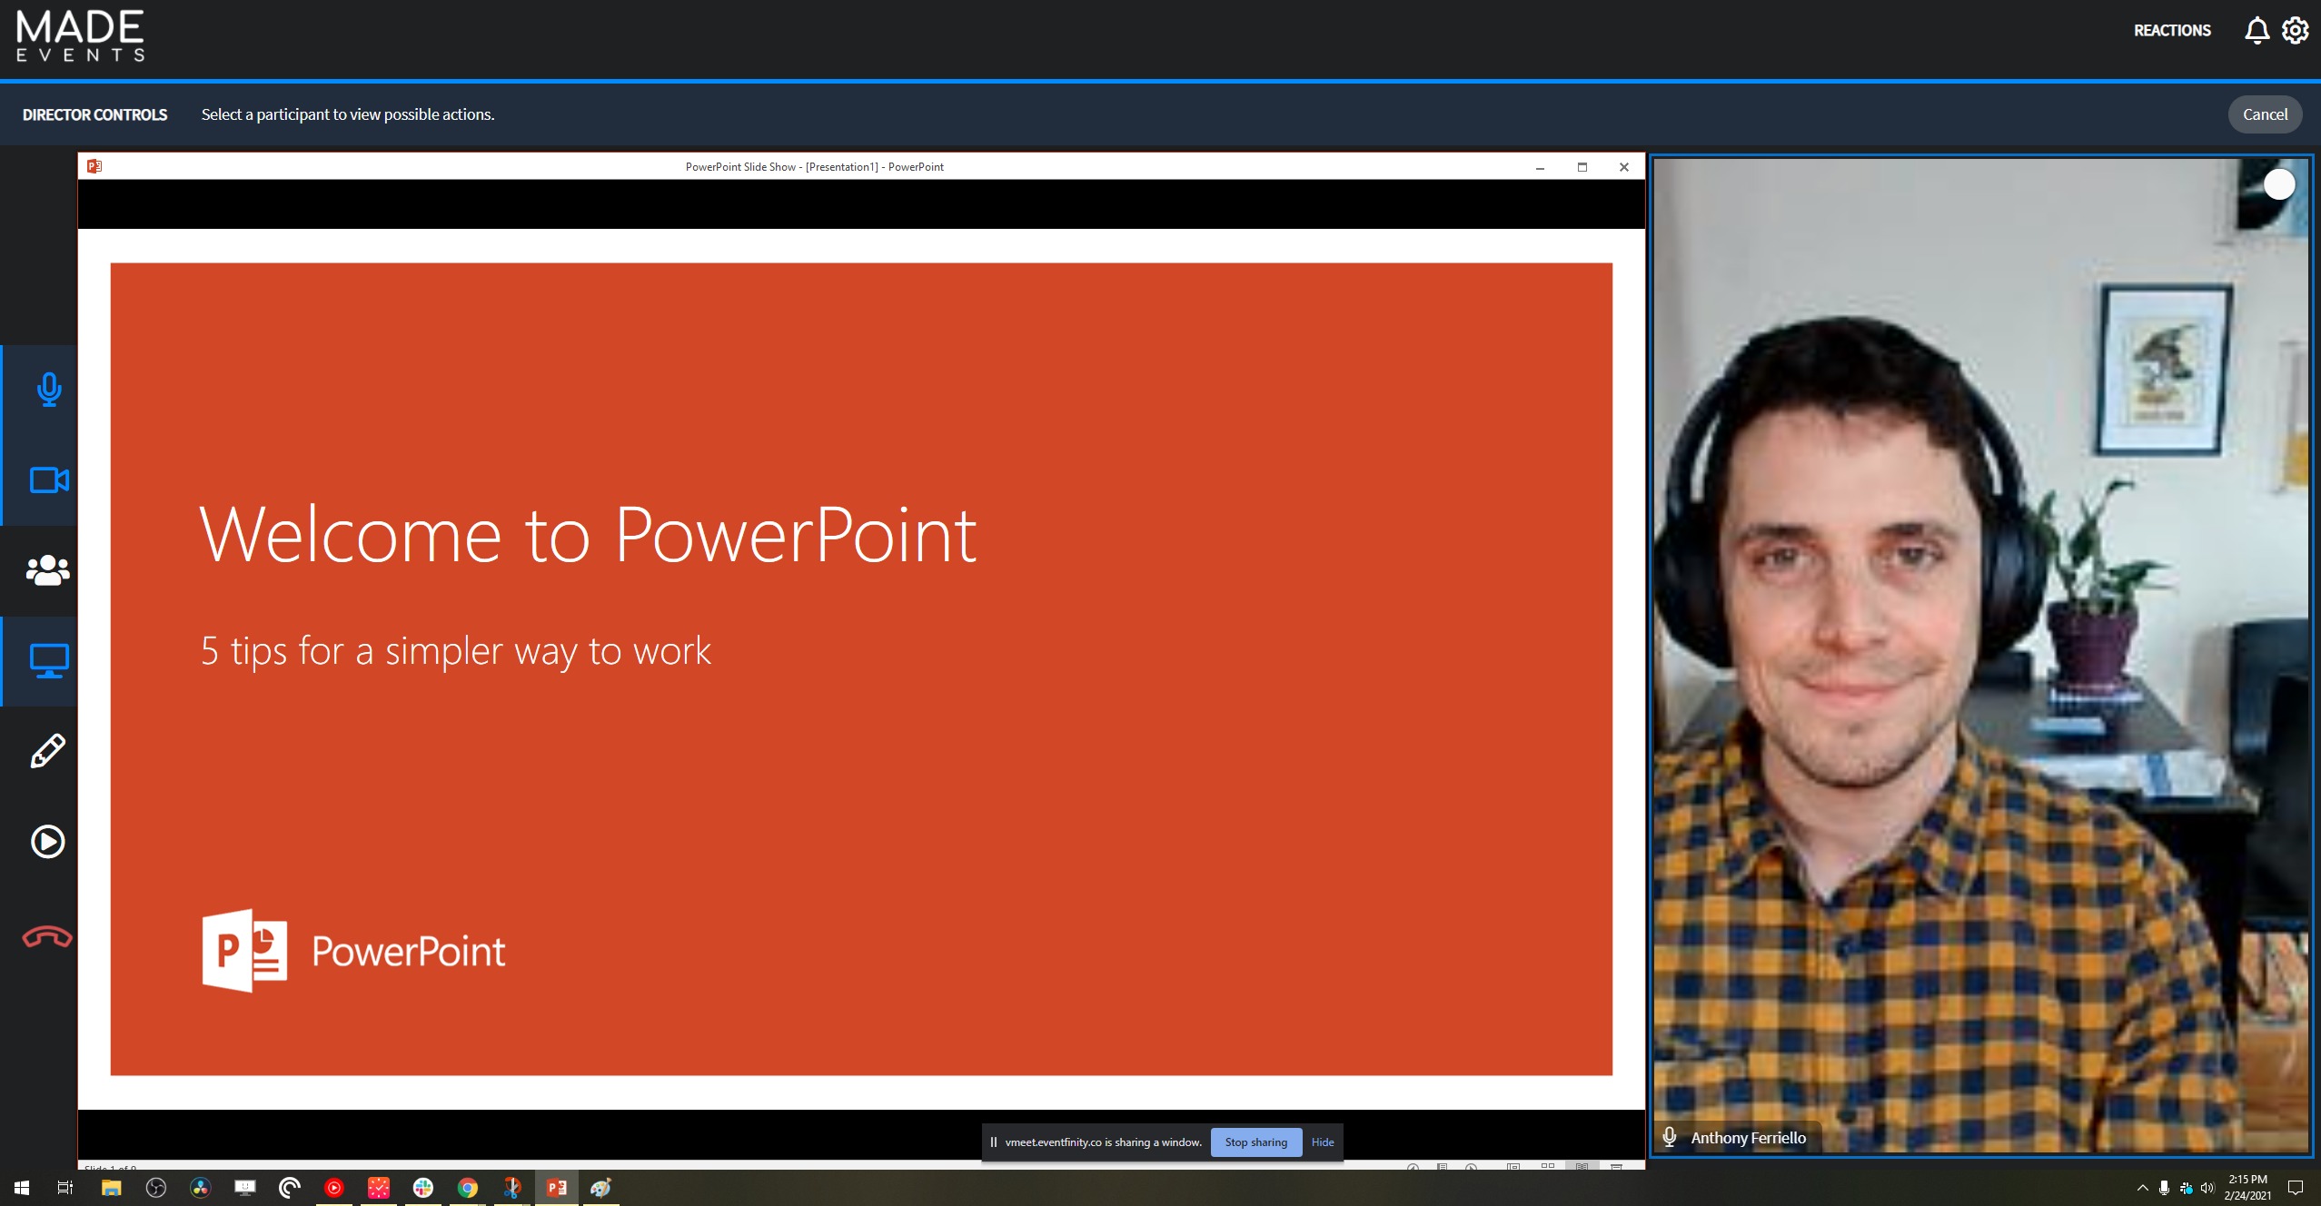This screenshot has width=2321, height=1206.
Task: Open the monitor-face app on taskbar
Action: point(245,1187)
